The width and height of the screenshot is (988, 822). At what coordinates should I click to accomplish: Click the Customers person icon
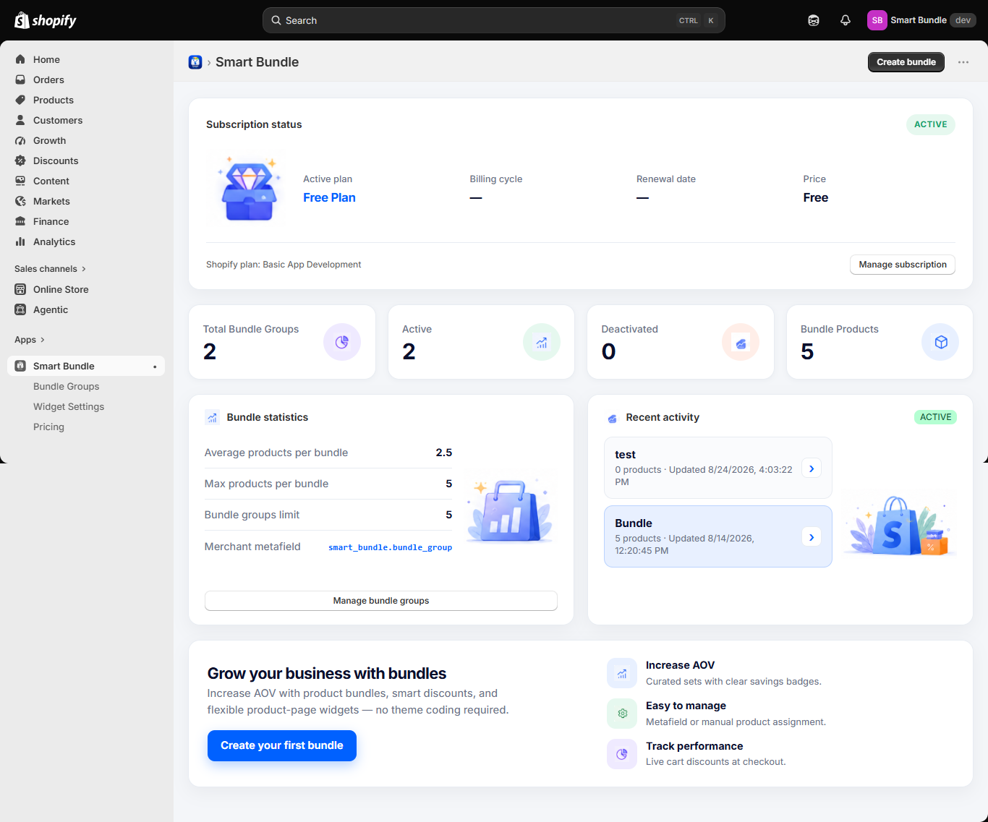pyautogui.click(x=20, y=120)
